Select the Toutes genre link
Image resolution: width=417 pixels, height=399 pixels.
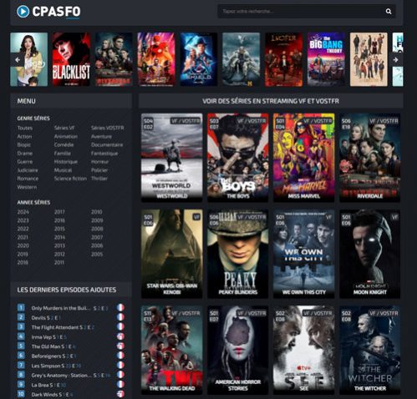[25, 128]
